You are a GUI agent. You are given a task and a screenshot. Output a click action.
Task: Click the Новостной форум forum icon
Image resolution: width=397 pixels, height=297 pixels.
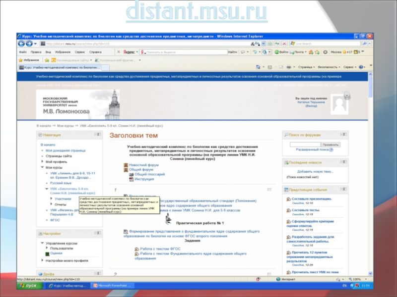coord(126,165)
